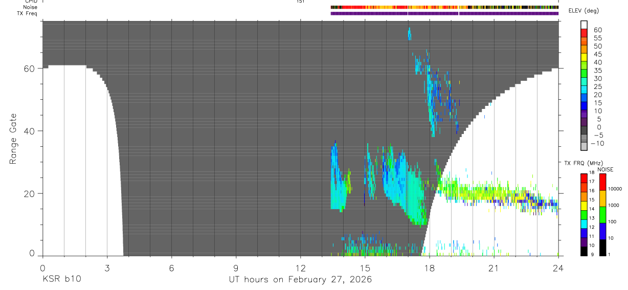Click the '1000' label on NOISE colorbar
The width and height of the screenshot is (628, 290).
click(614, 205)
